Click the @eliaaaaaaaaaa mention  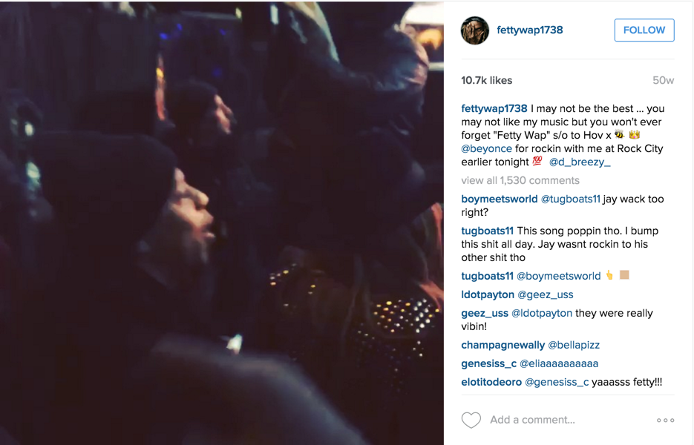click(x=559, y=363)
